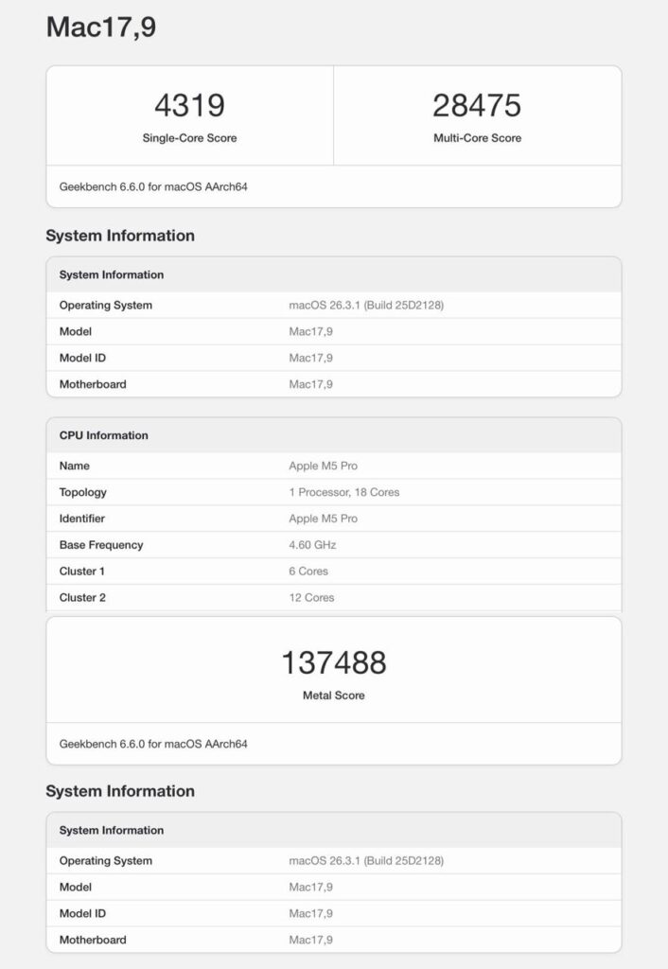This screenshot has height=969, width=668.
Task: Select the 4.60 GHz value
Action: [312, 545]
